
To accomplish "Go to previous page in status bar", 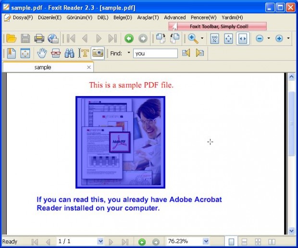I will 48,242.
